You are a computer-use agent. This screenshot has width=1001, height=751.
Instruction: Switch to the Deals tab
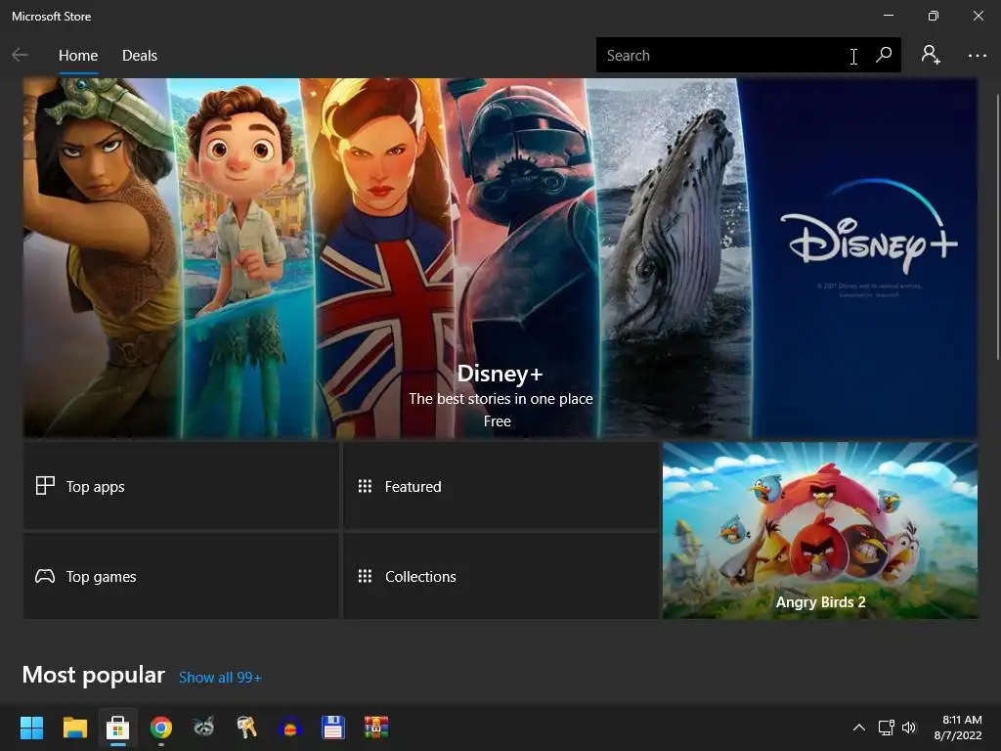(139, 56)
